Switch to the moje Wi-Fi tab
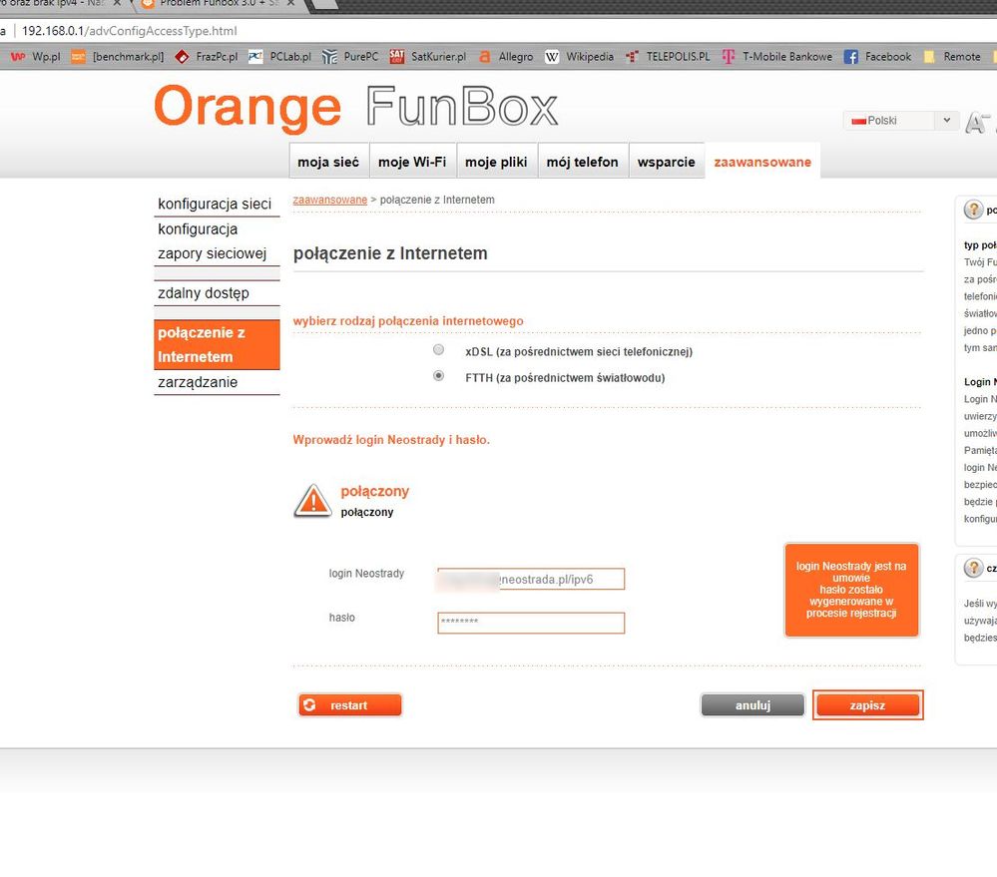This screenshot has height=877, width=997. coord(412,162)
